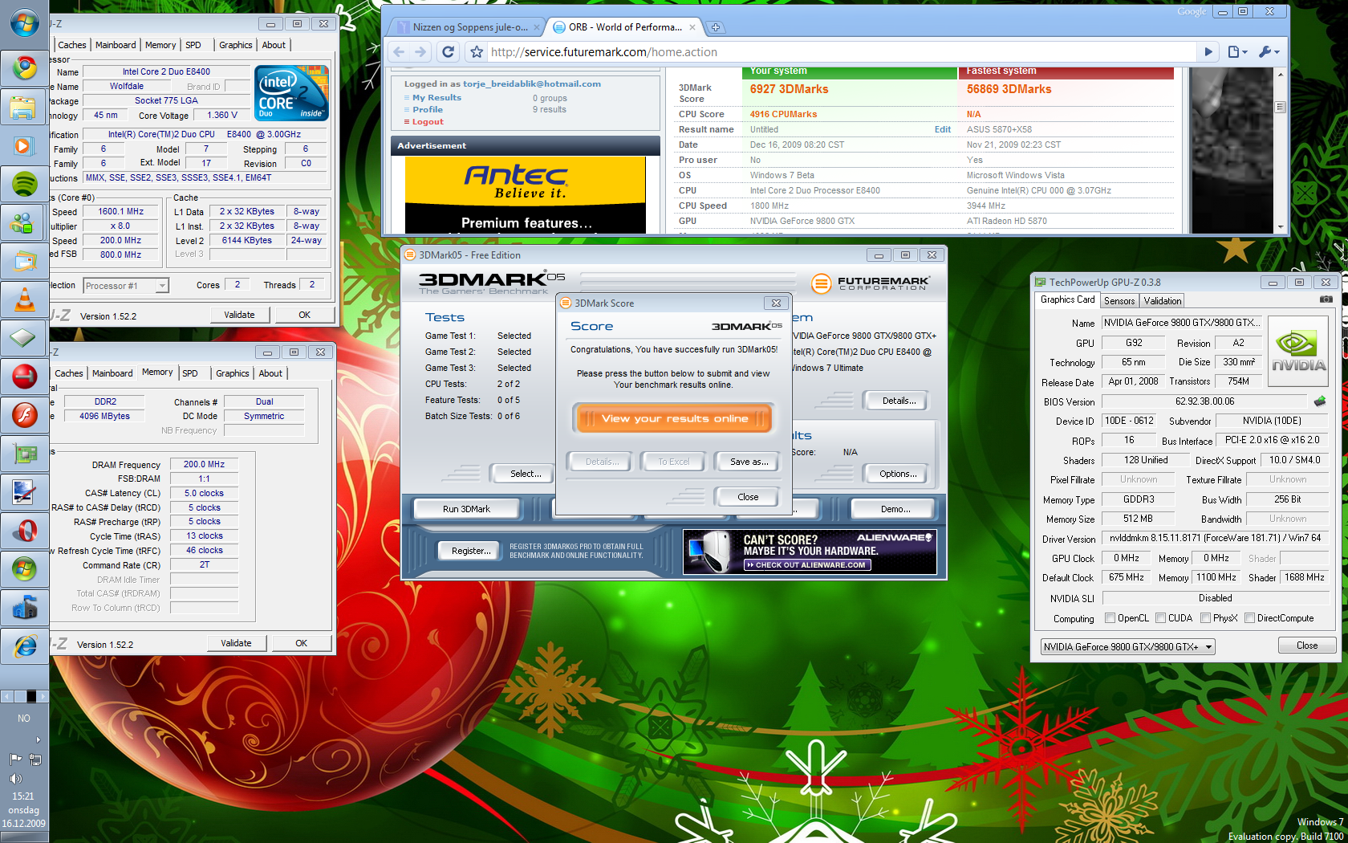Go forward in the Chrome browser
Image resolution: width=1348 pixels, height=843 pixels.
click(x=420, y=52)
